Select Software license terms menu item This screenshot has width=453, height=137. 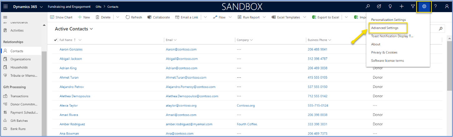click(387, 61)
